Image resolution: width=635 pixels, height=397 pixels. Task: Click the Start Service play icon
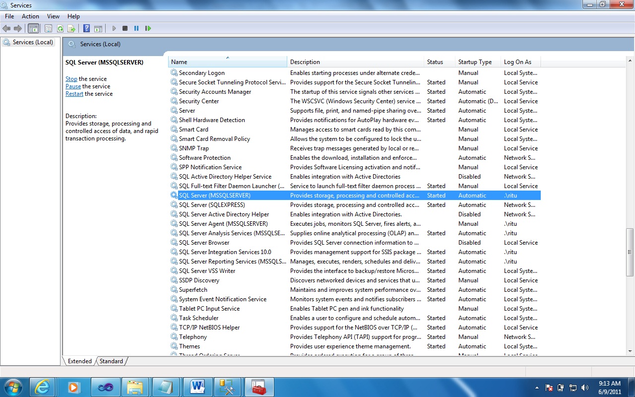coord(114,28)
